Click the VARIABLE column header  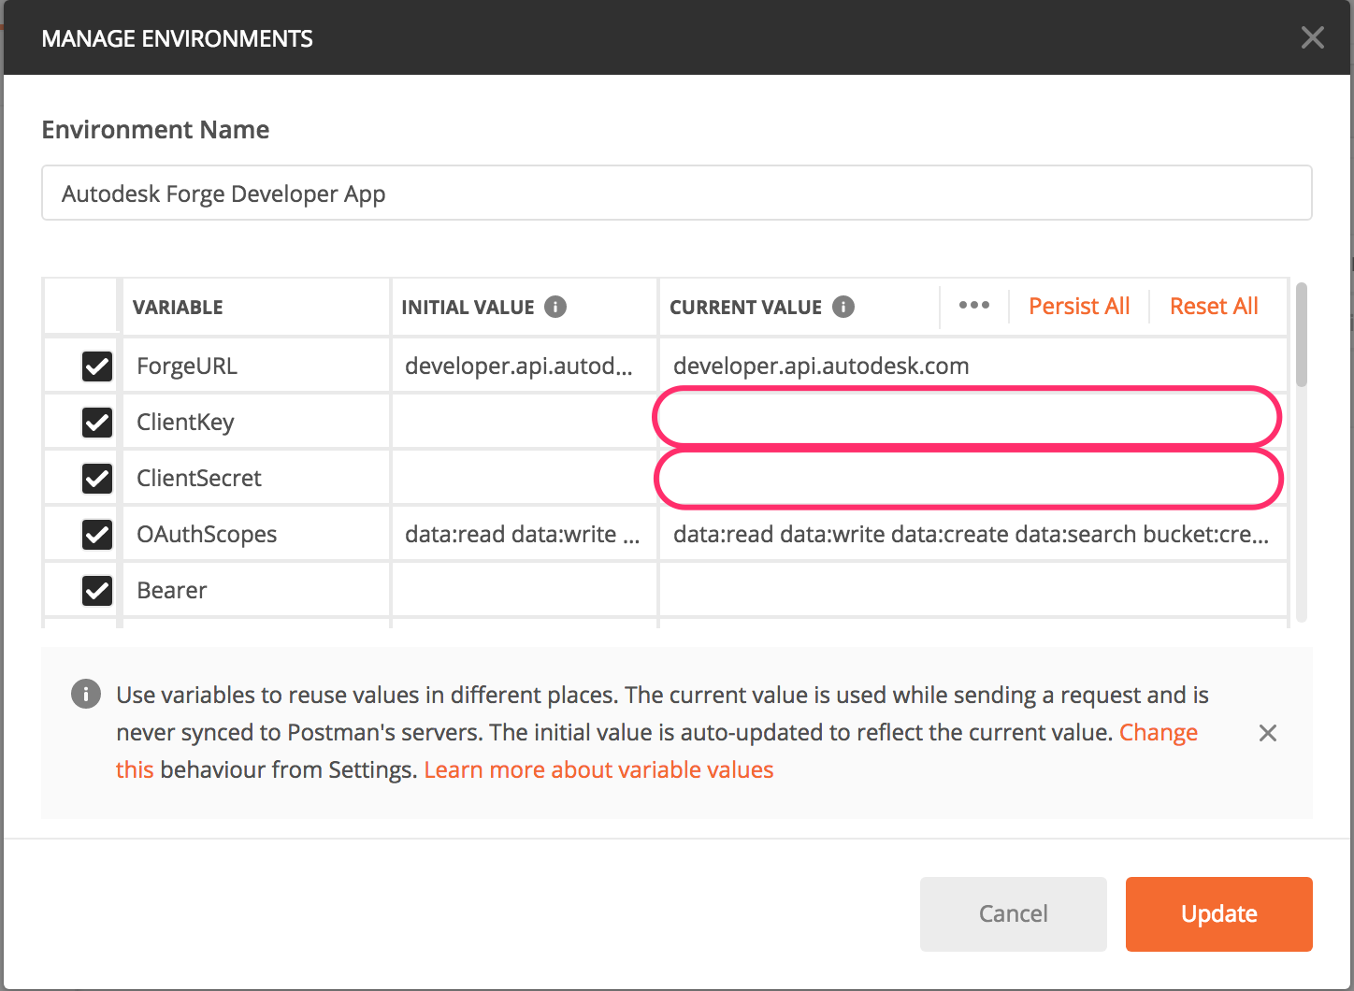click(x=178, y=307)
